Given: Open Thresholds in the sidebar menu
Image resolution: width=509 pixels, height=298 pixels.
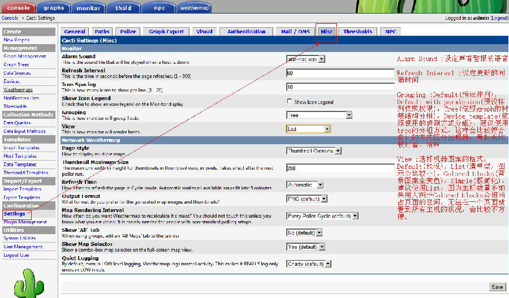Looking at the screenshot, I should [15, 106].
